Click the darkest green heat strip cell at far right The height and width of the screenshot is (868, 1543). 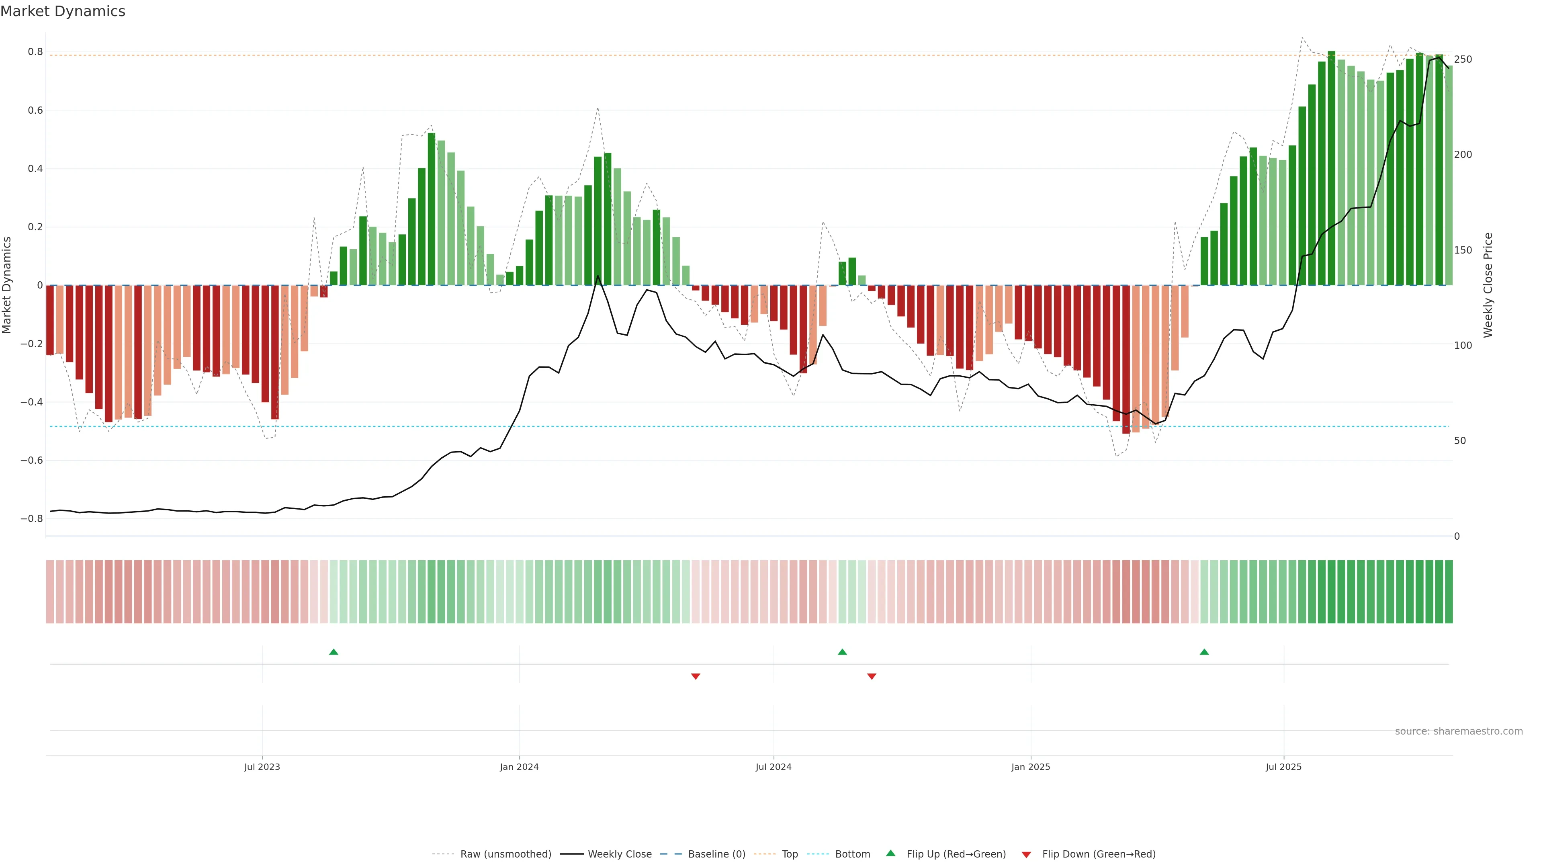click(1448, 592)
